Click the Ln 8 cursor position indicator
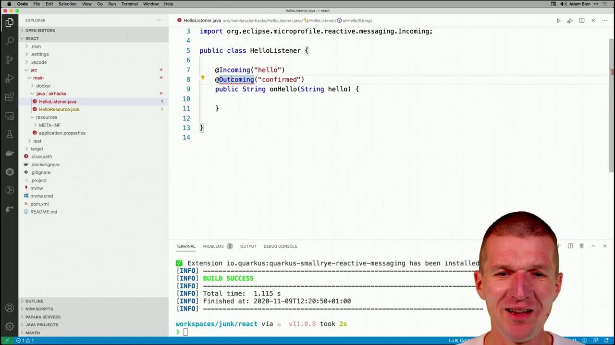This screenshot has height=345, width=615. point(458,340)
